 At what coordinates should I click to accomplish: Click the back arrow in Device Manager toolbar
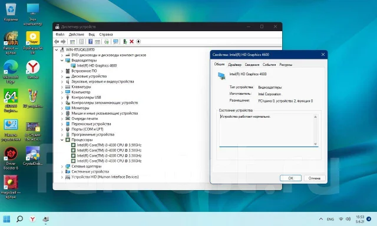(57, 42)
